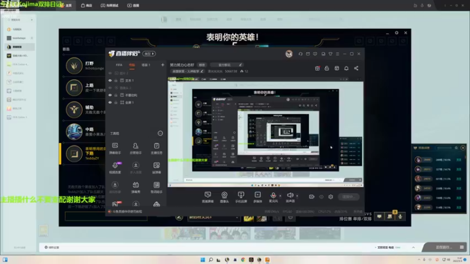Switch to the FIFA scene tab
This screenshot has width=470, height=264.
point(119,65)
